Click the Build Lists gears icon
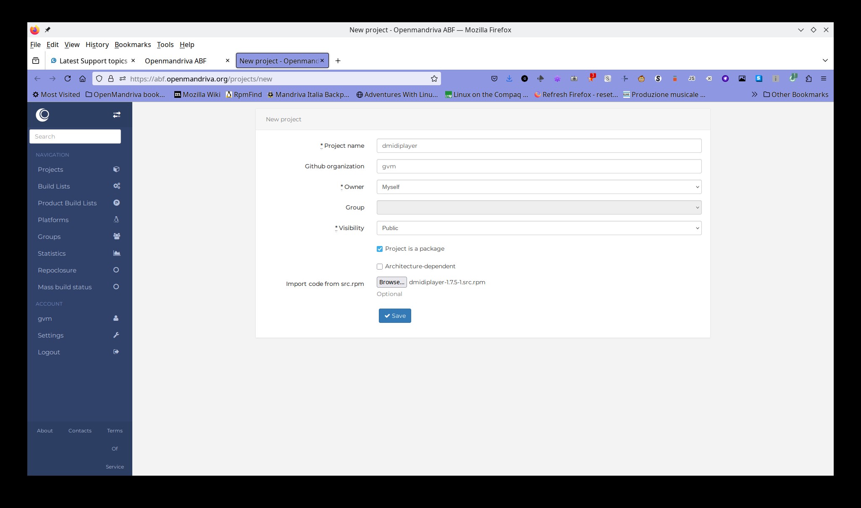Screen dimensions: 861x508 (116, 186)
